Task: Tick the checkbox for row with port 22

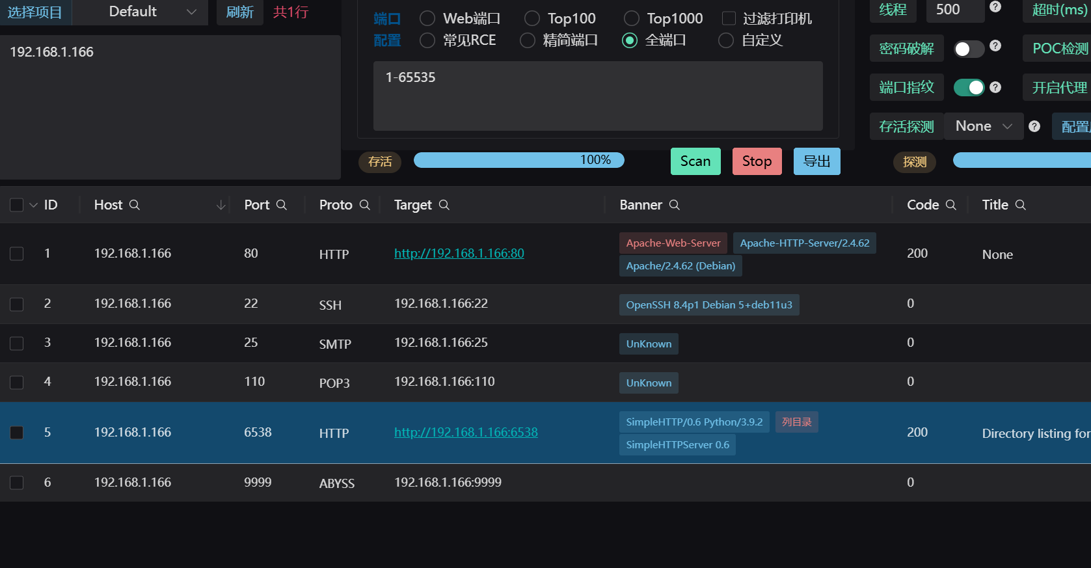Action: click(17, 304)
